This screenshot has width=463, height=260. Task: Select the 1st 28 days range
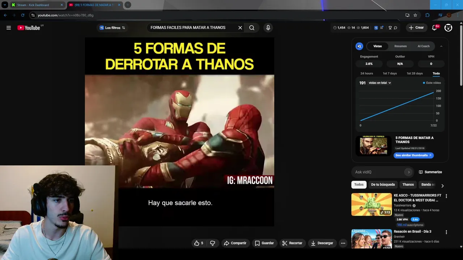pyautogui.click(x=415, y=73)
